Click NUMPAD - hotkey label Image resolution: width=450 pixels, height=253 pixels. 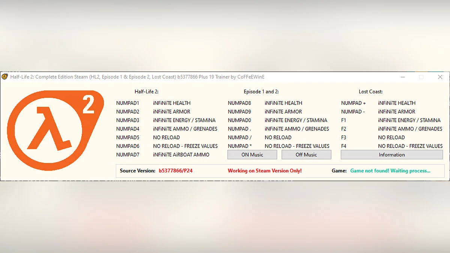click(353, 112)
